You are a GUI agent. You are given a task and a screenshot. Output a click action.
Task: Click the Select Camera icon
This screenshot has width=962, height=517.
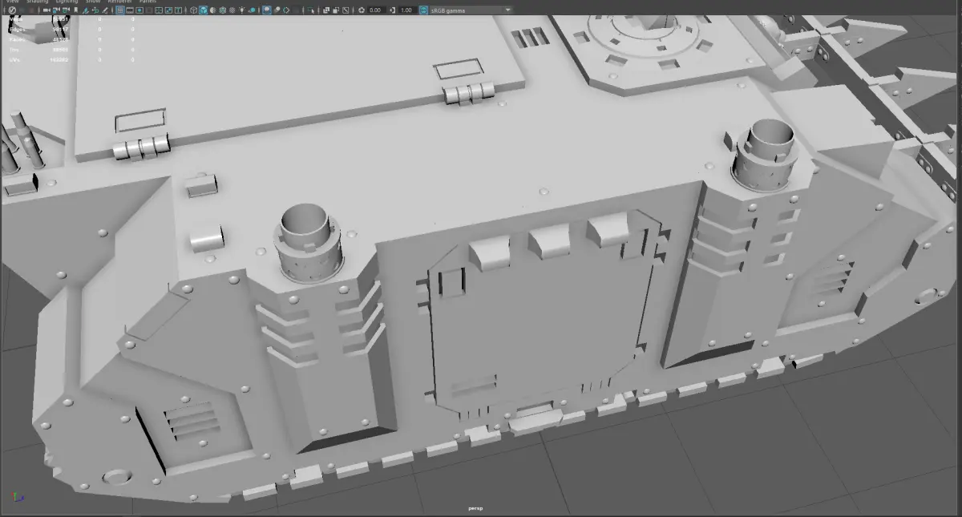pos(46,10)
